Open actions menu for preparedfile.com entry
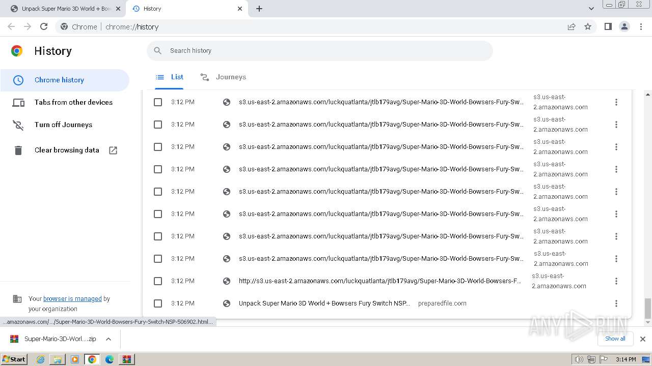 coord(616,303)
